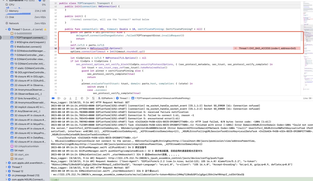Open the Memory usage gauge
This screenshot has width=313, height=181.
pos(25,11)
